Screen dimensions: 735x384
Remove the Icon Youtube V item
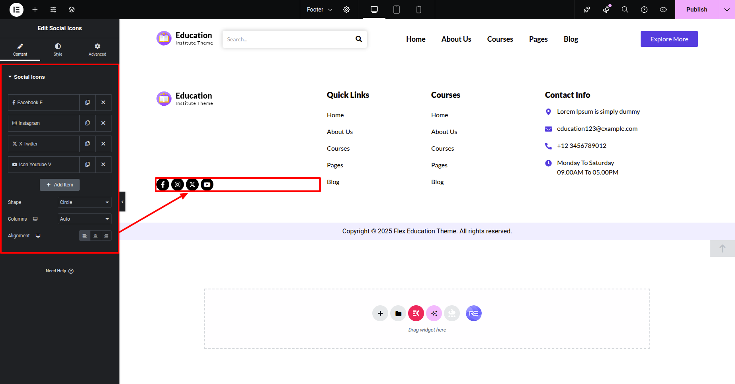[103, 165]
